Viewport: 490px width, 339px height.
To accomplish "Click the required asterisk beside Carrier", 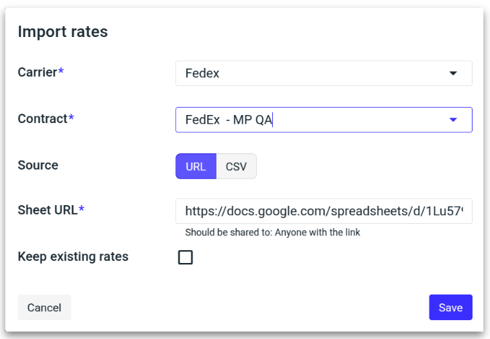I will [x=61, y=73].
